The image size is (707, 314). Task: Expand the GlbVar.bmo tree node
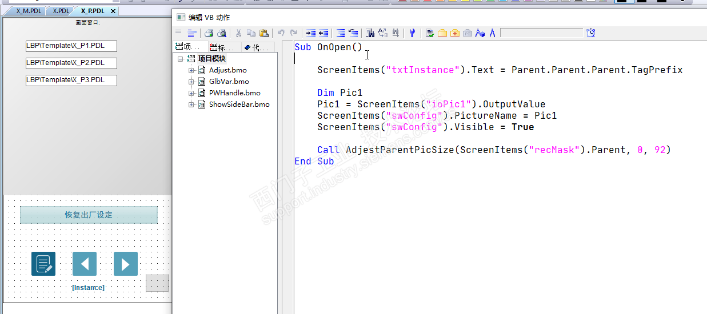191,82
